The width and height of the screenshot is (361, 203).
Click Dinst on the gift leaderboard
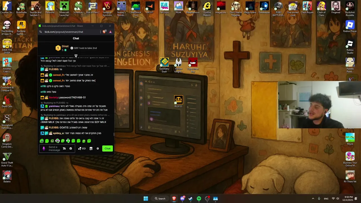[65, 46]
